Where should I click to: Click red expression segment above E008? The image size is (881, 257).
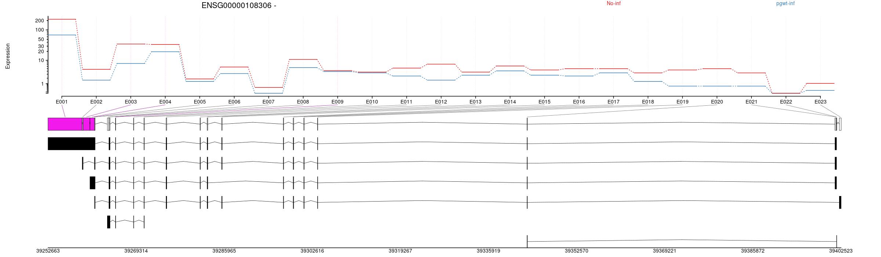[x=303, y=59]
